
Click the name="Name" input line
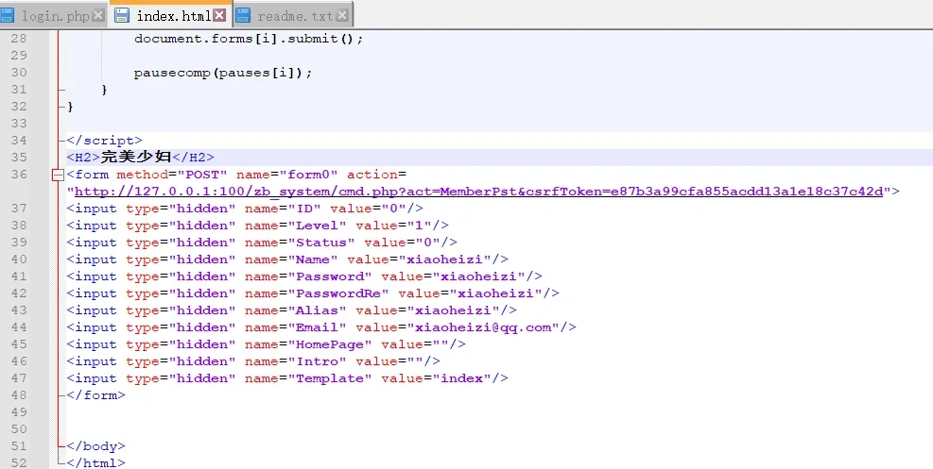coord(287,260)
